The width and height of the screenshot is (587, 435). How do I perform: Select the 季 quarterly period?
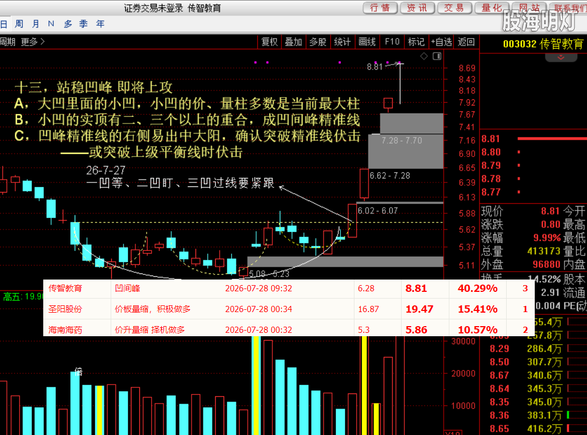tap(84, 24)
